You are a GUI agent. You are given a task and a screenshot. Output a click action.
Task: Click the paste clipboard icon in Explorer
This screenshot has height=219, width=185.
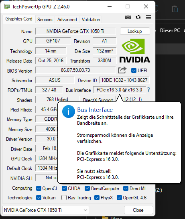pyautogui.click(x=175, y=9)
